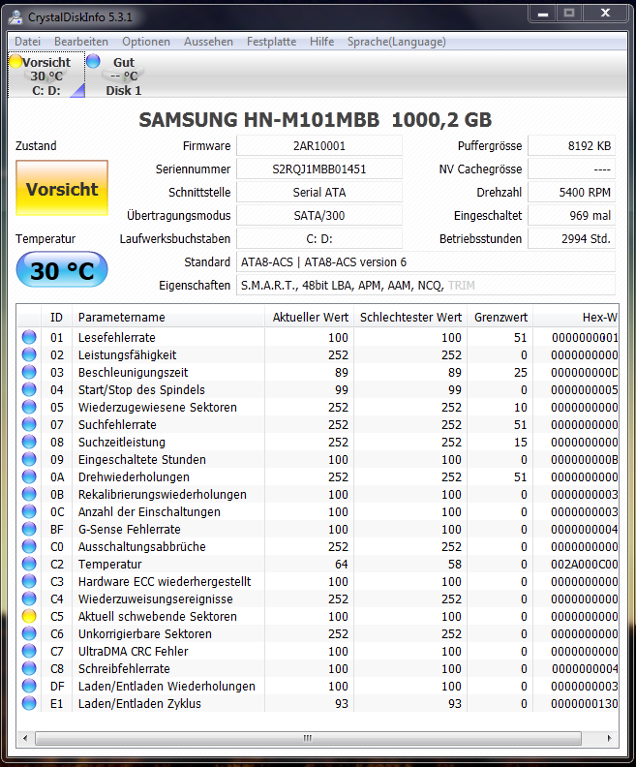Click the yellow warning orb for Aktuell schwebende Sektoren
This screenshot has width=636, height=767.
29,616
